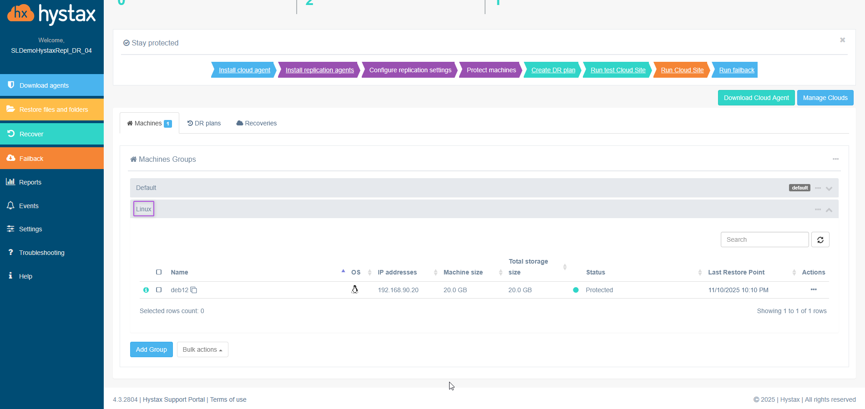Open the Linux group ellipsis menu

tap(818, 209)
